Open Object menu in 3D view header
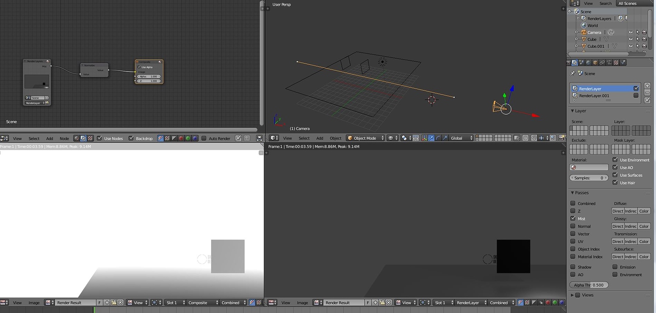 [336, 138]
